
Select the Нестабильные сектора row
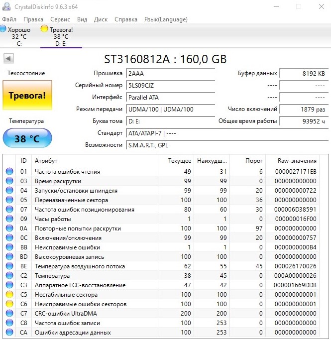point(161,295)
